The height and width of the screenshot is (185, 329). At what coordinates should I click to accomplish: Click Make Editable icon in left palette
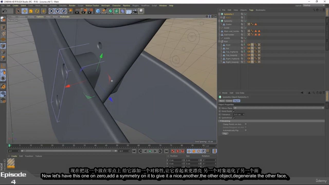[x=3, y=19]
